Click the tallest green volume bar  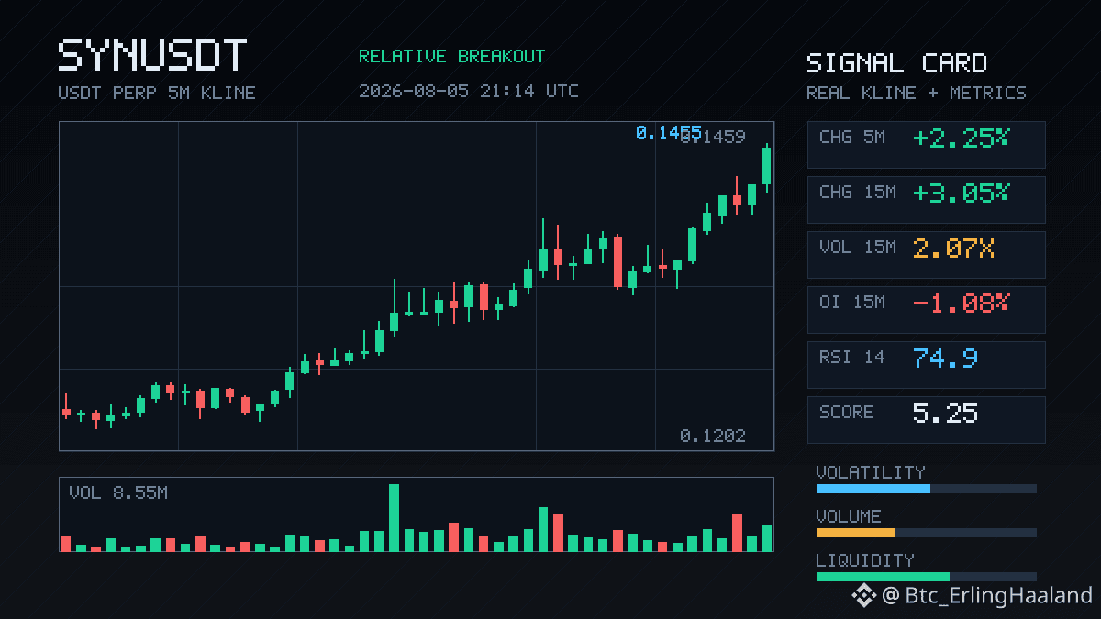point(395,517)
